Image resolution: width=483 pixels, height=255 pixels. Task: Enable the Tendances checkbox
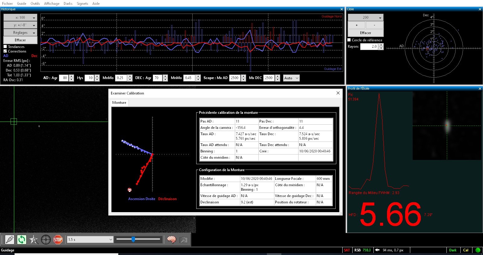tap(5, 47)
